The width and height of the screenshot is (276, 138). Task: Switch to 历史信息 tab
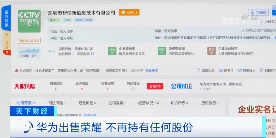210,103
